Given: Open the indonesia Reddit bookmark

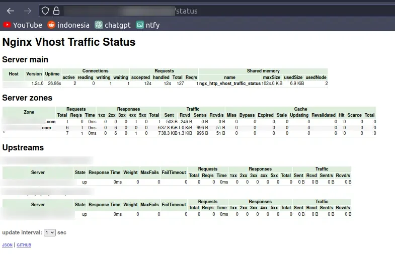Looking at the screenshot, I should coord(68,25).
